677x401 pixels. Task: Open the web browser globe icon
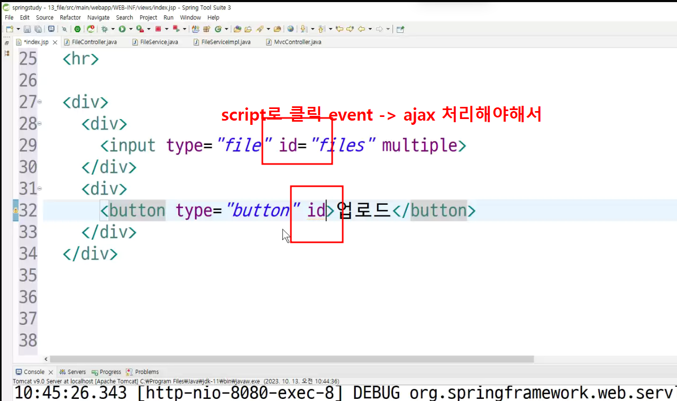pyautogui.click(x=290, y=29)
